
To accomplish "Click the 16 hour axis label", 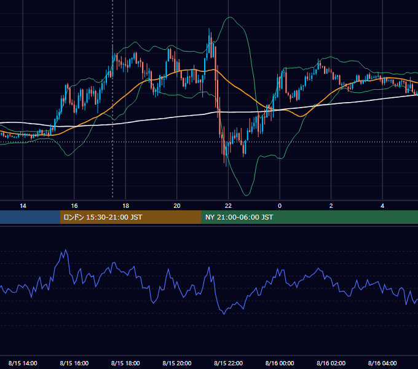I will coord(74,206).
